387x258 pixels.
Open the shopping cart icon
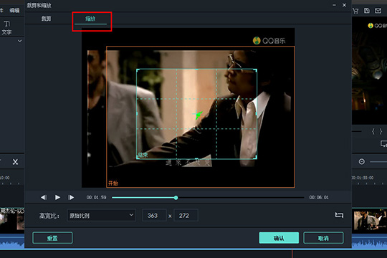point(355,11)
